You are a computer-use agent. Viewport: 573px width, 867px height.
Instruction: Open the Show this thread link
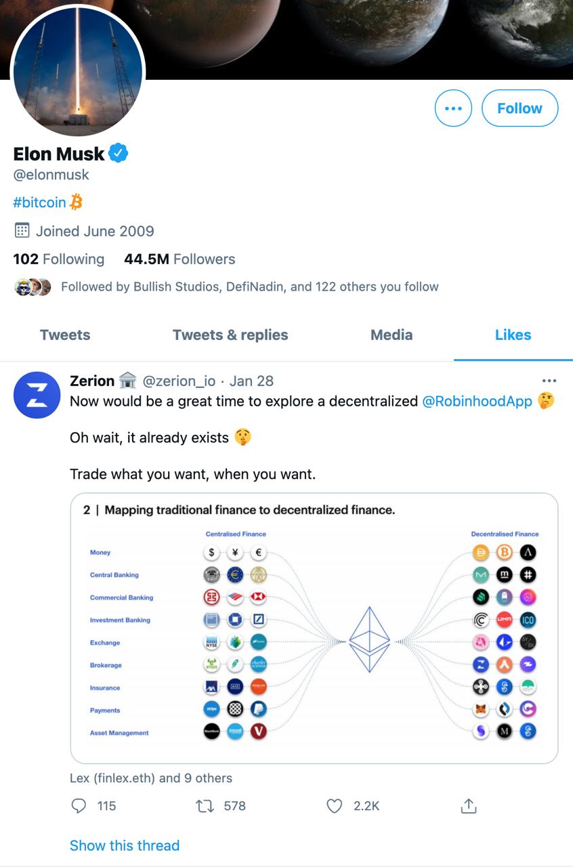(x=125, y=845)
